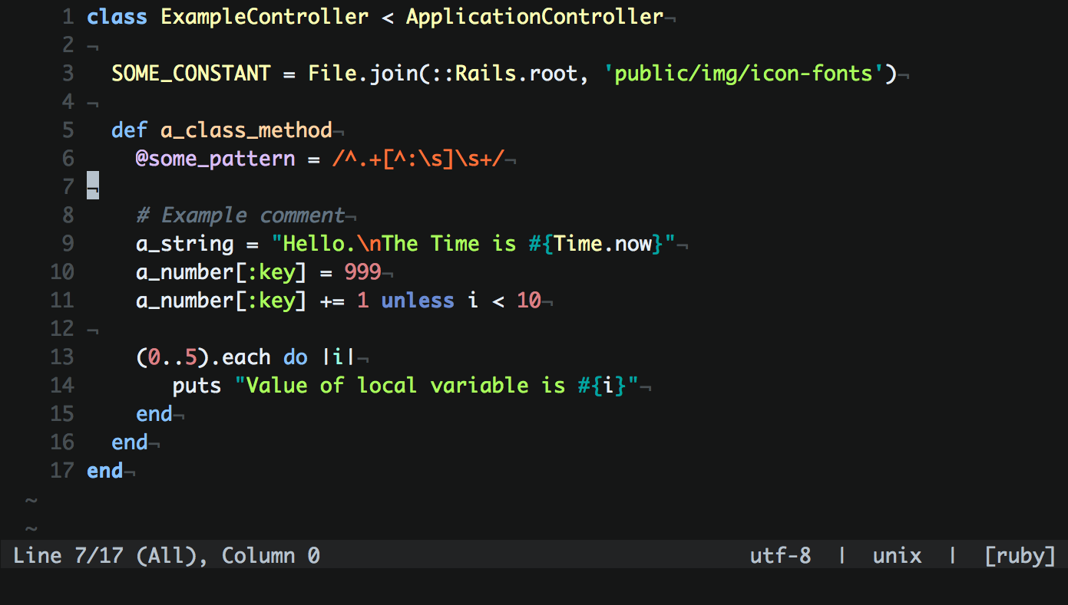Image resolution: width=1068 pixels, height=605 pixels.
Task: Click the "a_string" variable
Action: (185, 244)
